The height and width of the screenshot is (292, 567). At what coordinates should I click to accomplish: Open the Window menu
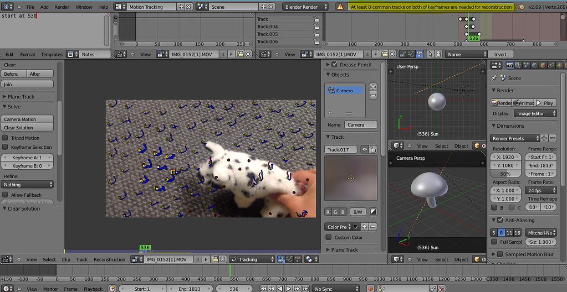(x=84, y=7)
